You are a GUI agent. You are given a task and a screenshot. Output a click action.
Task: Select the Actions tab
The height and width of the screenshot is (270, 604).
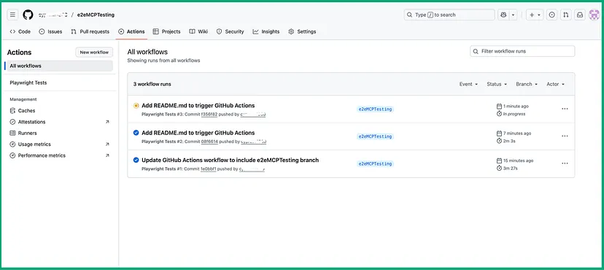coord(132,31)
